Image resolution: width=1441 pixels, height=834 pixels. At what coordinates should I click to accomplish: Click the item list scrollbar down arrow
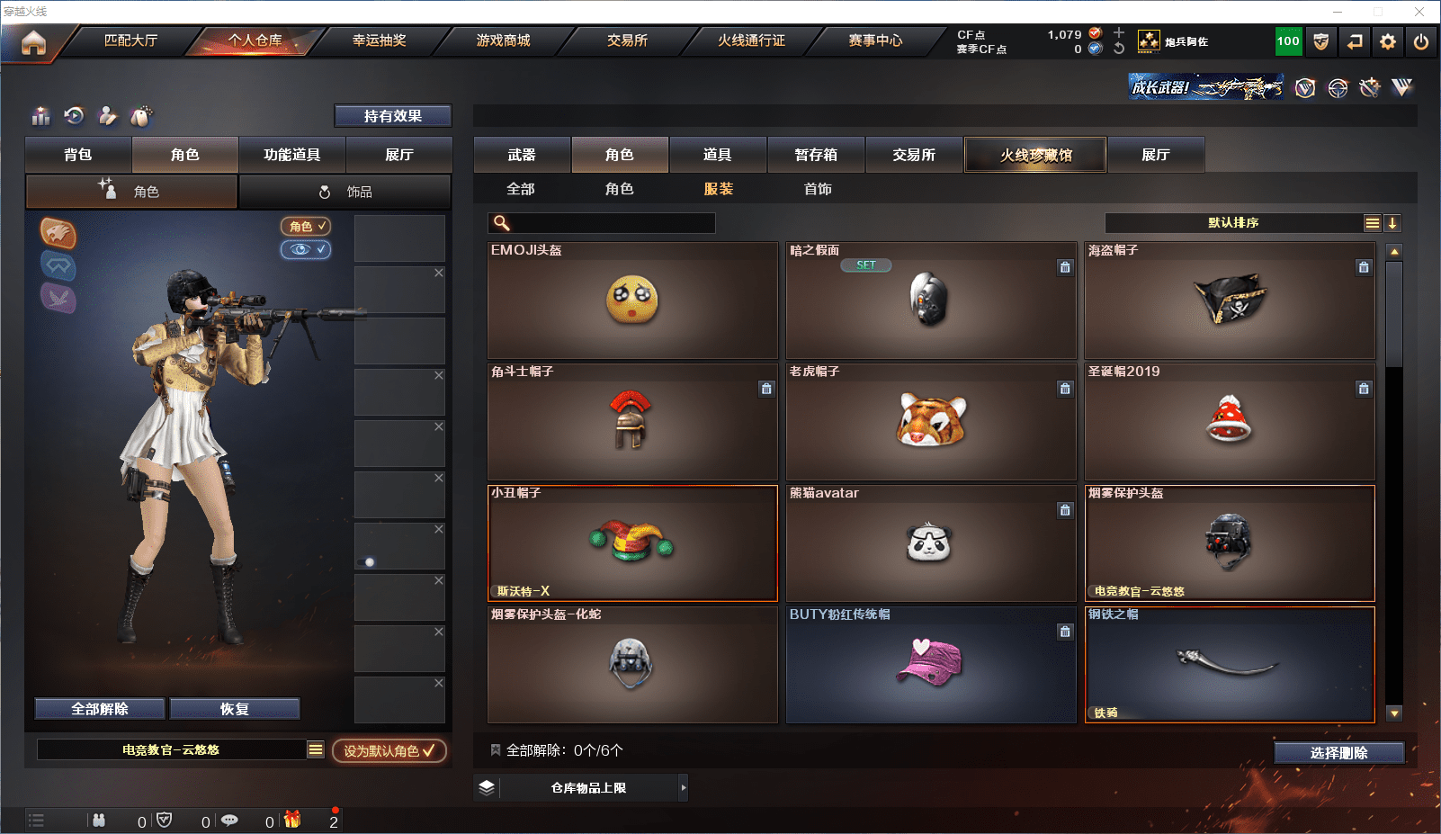(1394, 713)
